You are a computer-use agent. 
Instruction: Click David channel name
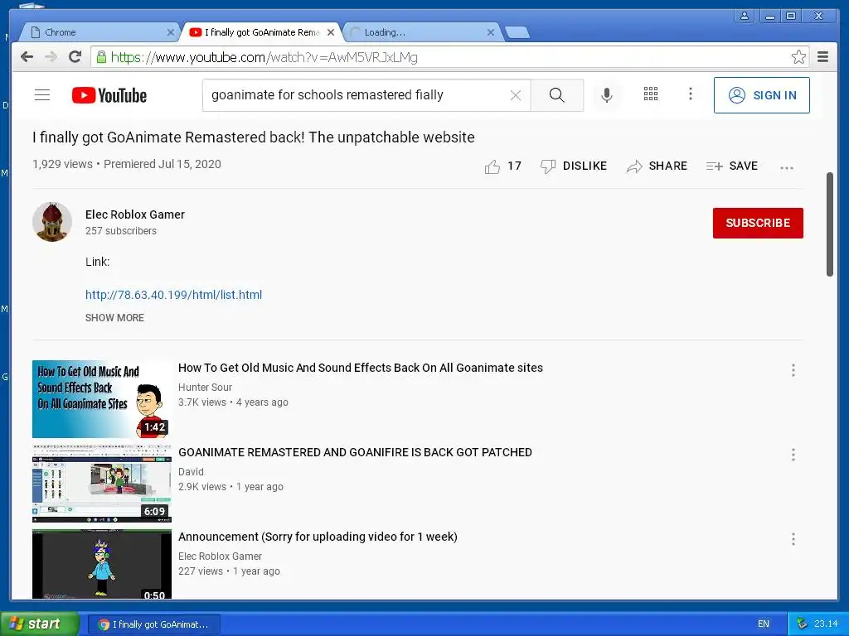point(192,471)
